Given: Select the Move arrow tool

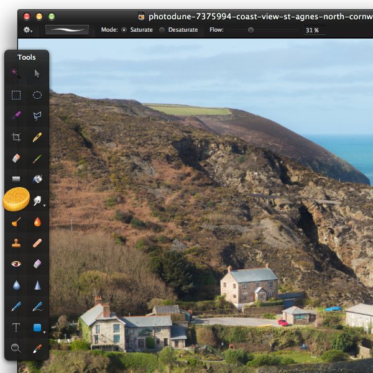Looking at the screenshot, I should (x=37, y=74).
